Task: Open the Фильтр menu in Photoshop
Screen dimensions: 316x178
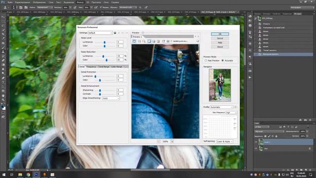Action: click(80, 2)
